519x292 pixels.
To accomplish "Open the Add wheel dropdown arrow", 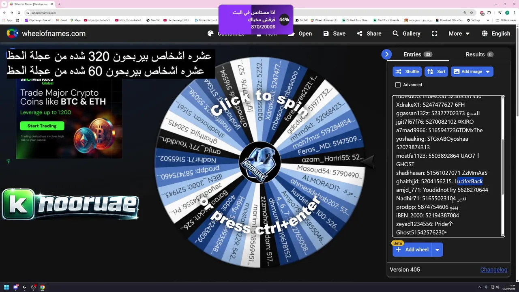I will tap(438, 249).
